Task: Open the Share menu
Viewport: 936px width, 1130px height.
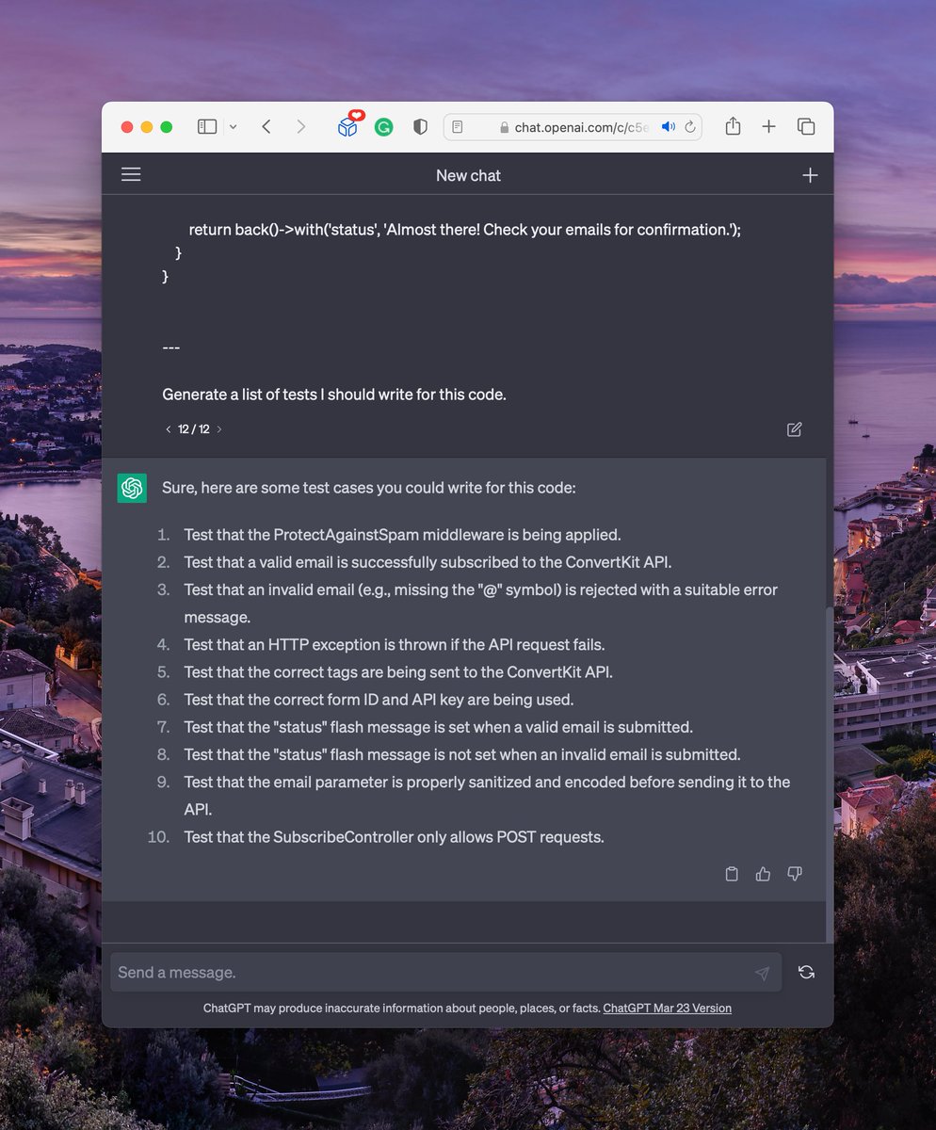Action: 734,126
